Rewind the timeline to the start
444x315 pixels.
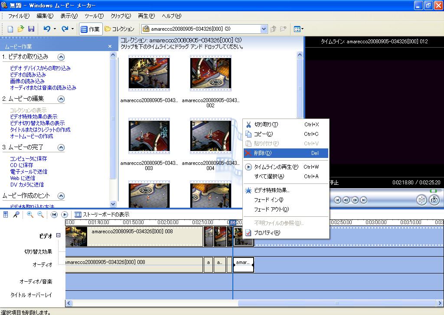click(54, 215)
